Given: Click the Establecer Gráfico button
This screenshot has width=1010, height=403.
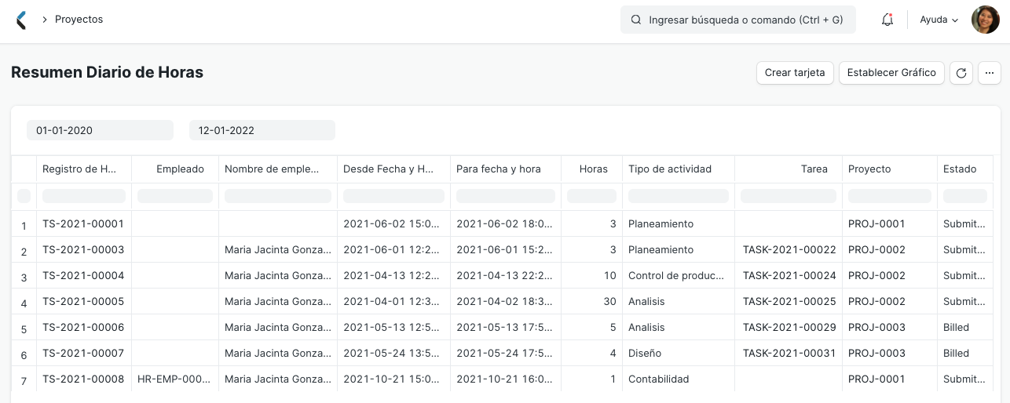Looking at the screenshot, I should 891,73.
